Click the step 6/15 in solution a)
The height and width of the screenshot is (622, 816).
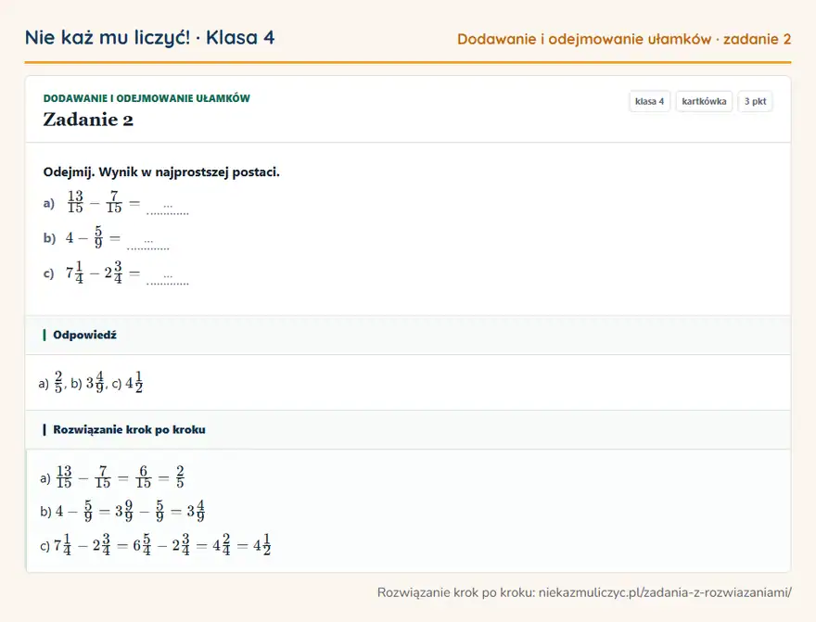click(143, 476)
